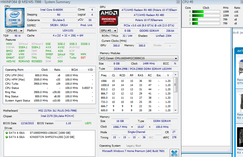Click the LGA1151 platform field
The width and height of the screenshot is (243, 157).
point(68,31)
